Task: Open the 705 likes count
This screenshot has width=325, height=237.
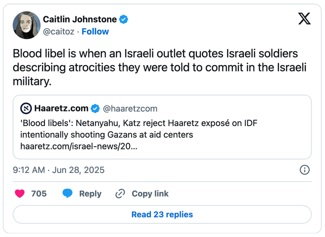Action: pyautogui.click(x=39, y=193)
